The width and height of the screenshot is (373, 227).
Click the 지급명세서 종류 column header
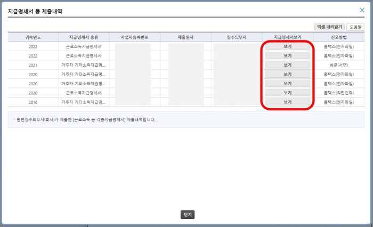point(84,37)
